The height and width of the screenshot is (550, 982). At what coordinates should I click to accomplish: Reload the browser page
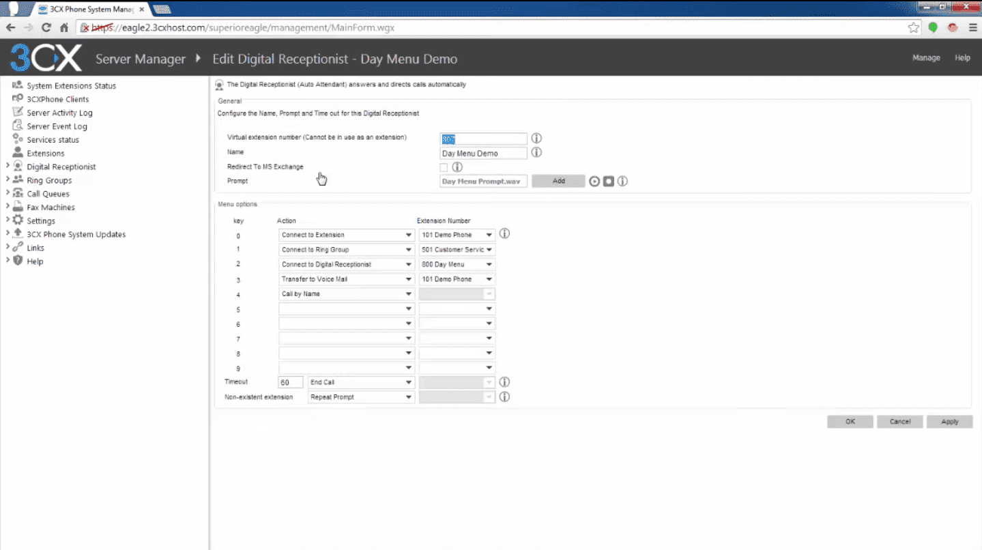(x=46, y=28)
